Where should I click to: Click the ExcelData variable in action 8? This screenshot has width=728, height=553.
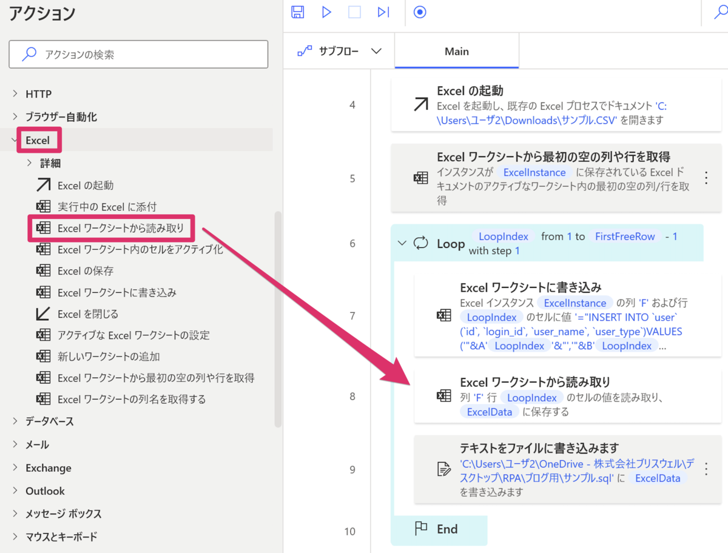[489, 412]
